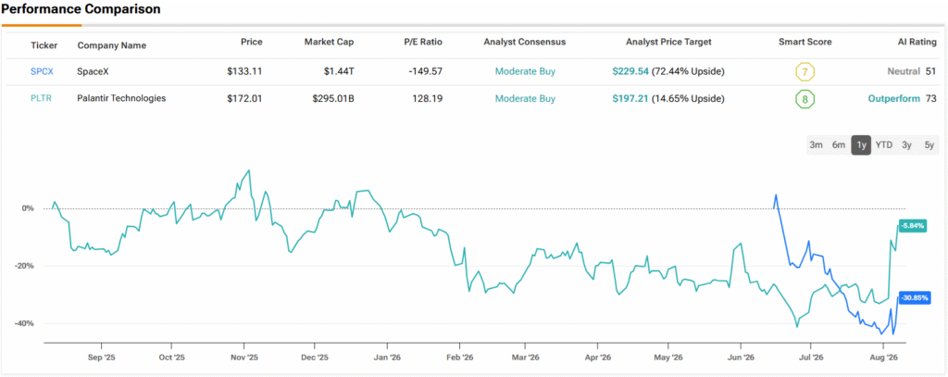The image size is (948, 377).
Task: Click the Palantir Smart Score 8 badge
Action: (805, 98)
